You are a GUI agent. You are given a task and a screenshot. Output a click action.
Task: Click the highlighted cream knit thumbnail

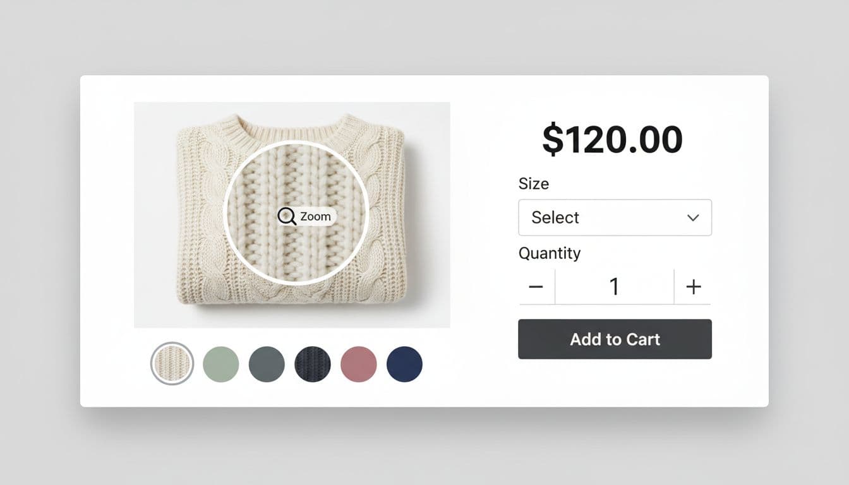(x=171, y=364)
